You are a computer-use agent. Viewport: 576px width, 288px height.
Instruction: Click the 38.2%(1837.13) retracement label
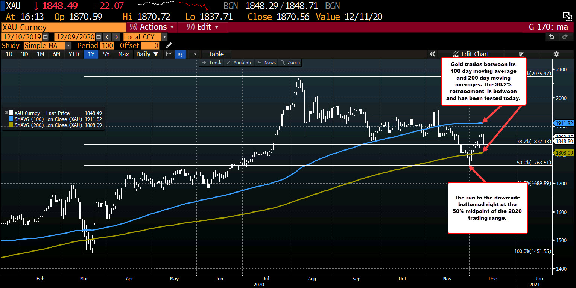[x=534, y=142]
